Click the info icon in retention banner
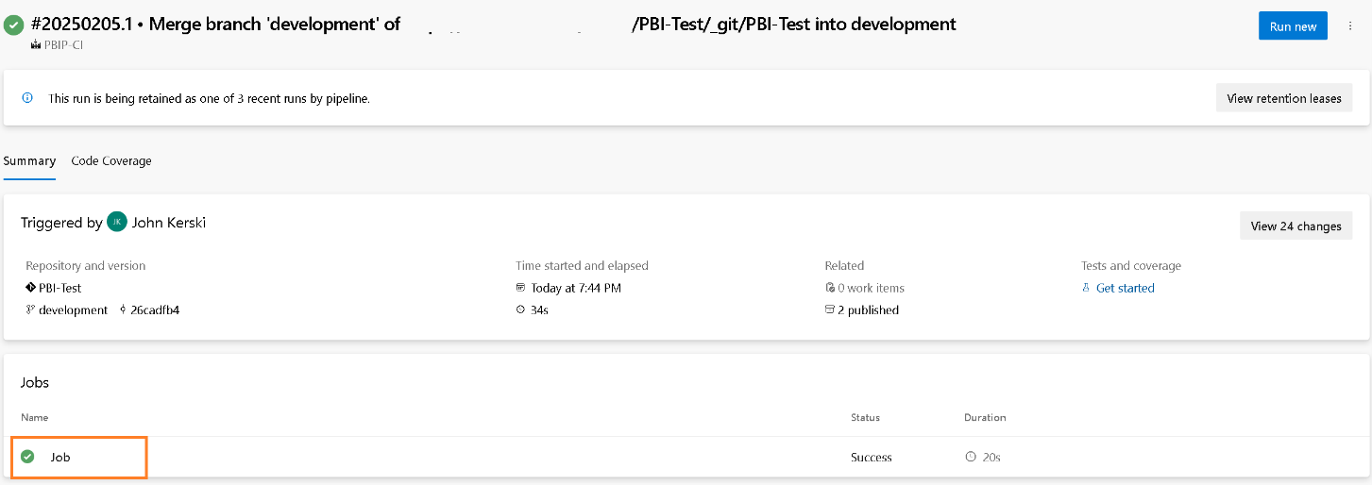This screenshot has width=1372, height=485. tap(27, 98)
